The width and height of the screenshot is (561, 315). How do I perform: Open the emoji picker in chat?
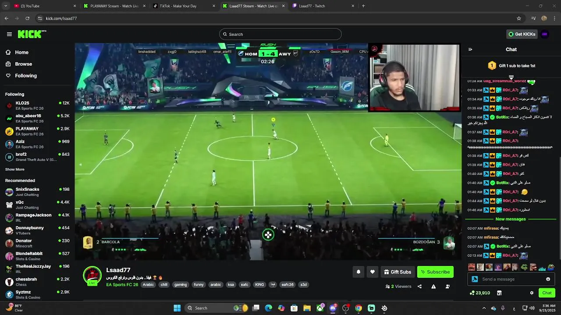pyautogui.click(x=548, y=279)
